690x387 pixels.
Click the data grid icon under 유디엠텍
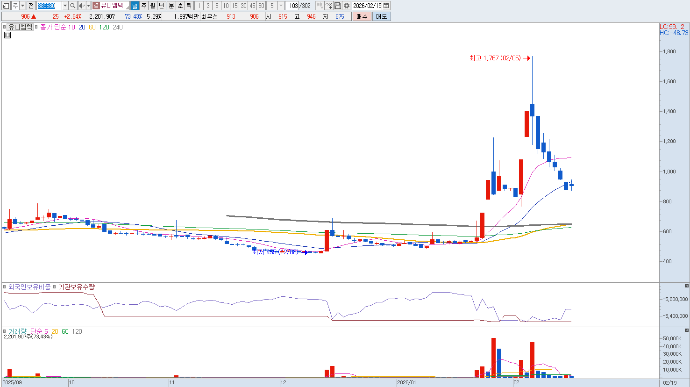(7, 35)
